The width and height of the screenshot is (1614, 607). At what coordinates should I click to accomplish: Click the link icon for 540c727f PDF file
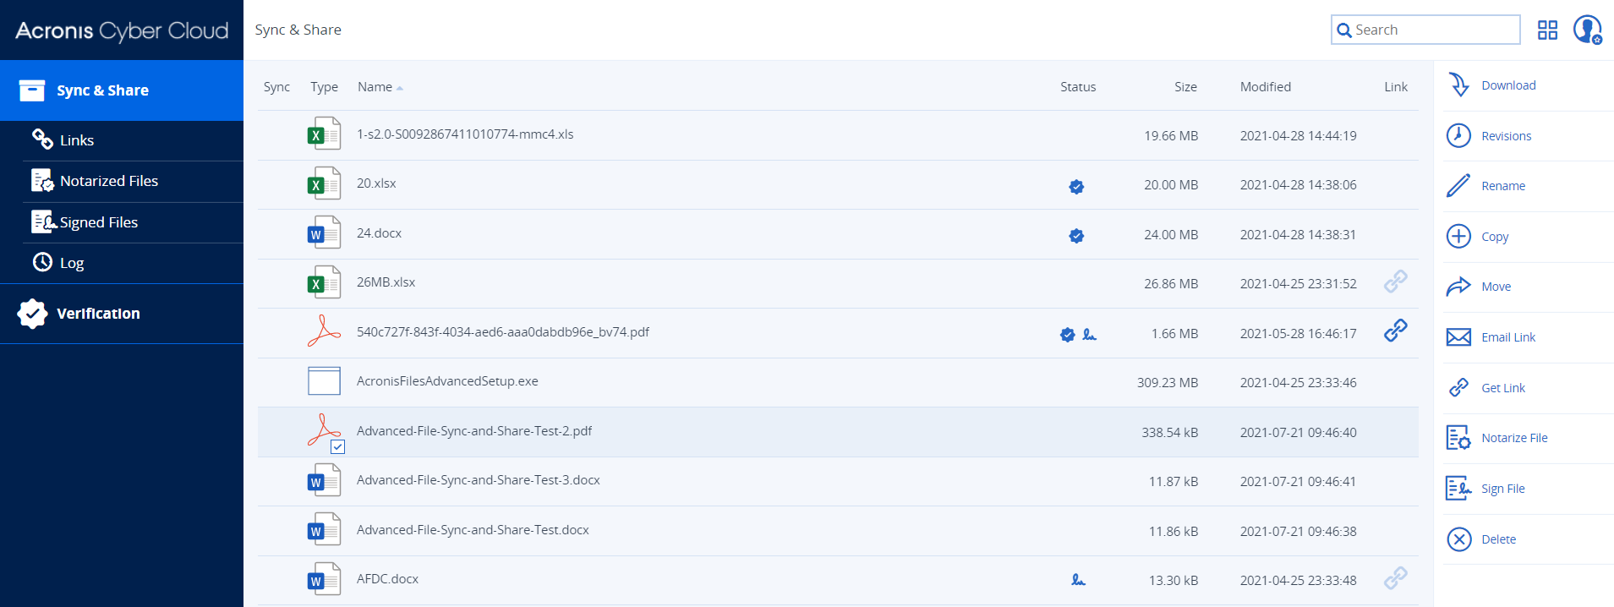(x=1395, y=331)
